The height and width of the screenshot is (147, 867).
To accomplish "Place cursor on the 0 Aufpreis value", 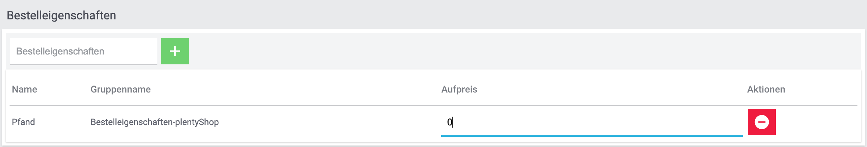I will click(x=449, y=122).
